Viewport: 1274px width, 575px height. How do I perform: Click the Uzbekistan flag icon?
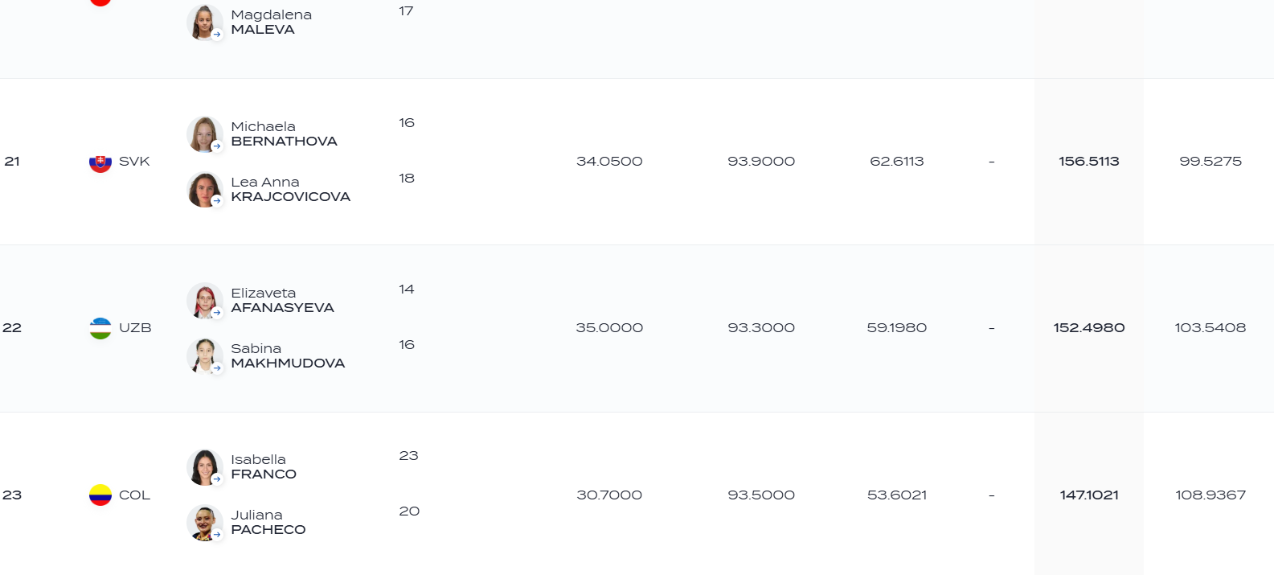click(100, 328)
